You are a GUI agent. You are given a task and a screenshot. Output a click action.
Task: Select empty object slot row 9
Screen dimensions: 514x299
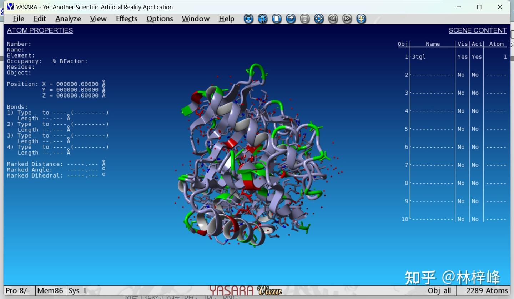[432, 201]
